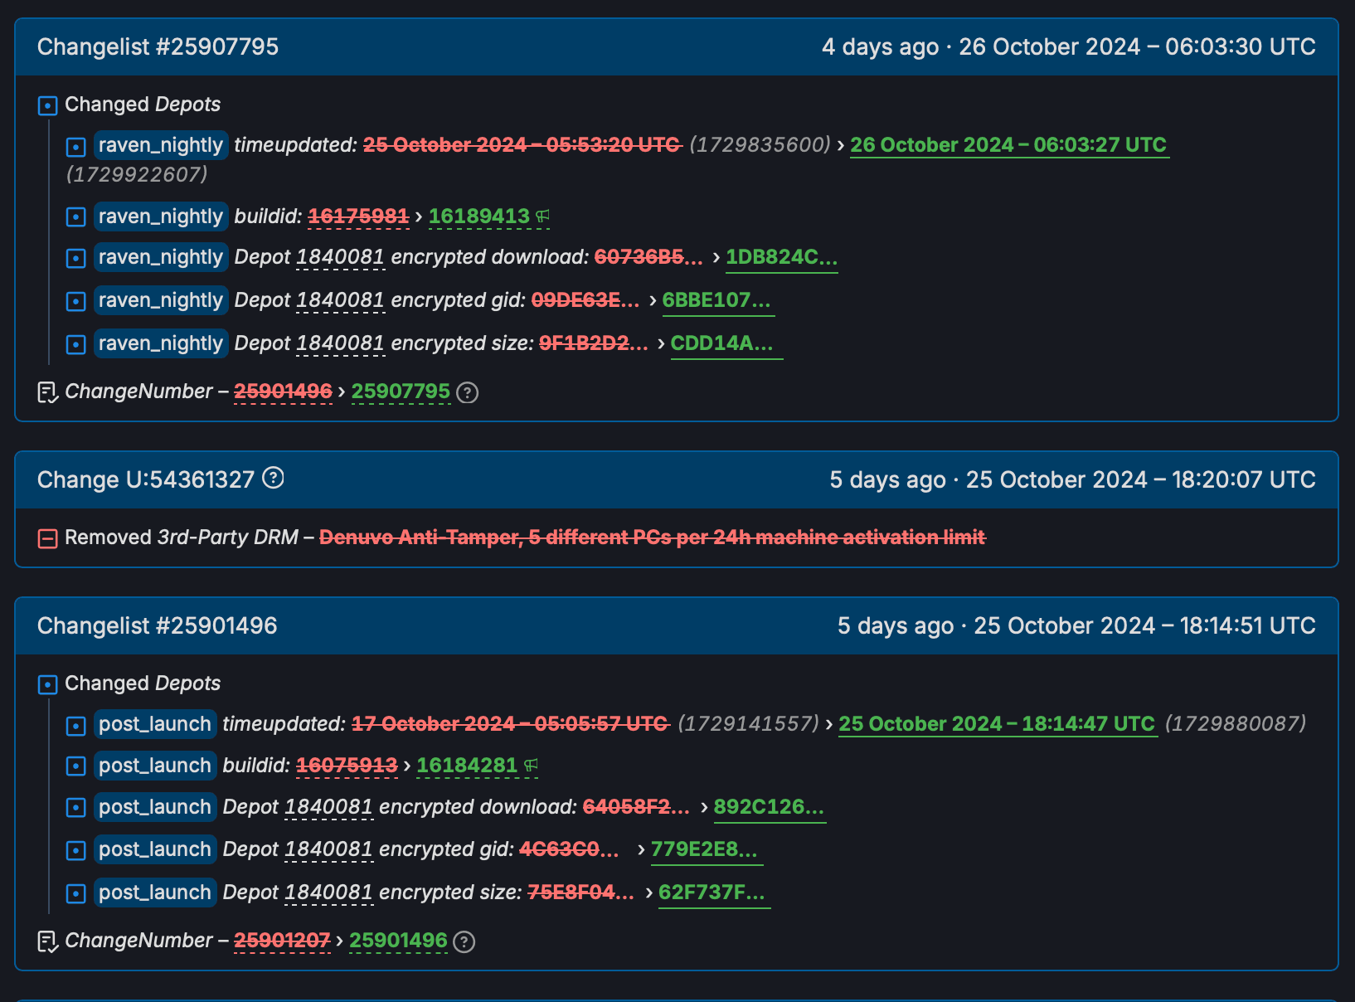Open change number 25907795 link
1355x1002 pixels.
401,392
